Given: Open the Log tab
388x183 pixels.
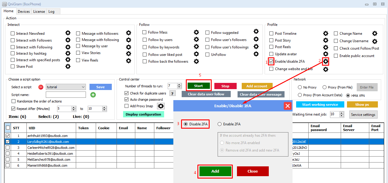Looking at the screenshot, I should coord(51,12).
